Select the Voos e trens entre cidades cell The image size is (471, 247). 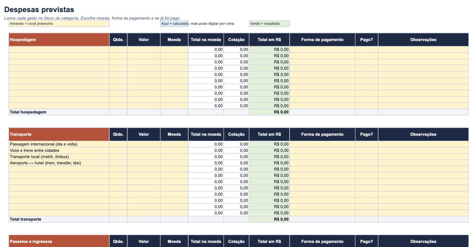tap(59, 150)
